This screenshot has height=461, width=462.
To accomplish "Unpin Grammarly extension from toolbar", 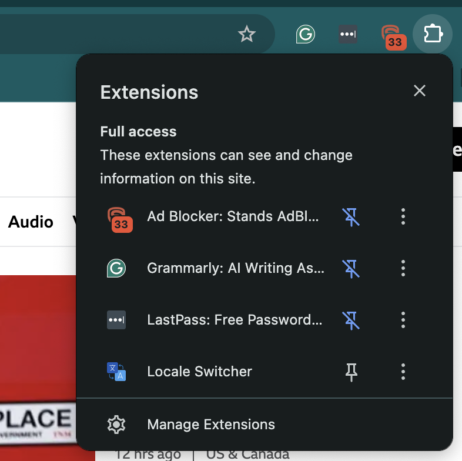I will [351, 268].
